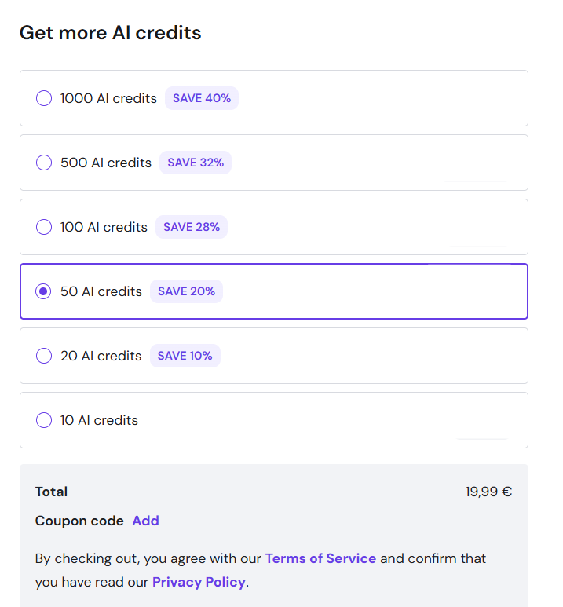
Task: Click the 1000 AI credits label
Action: [x=108, y=98]
